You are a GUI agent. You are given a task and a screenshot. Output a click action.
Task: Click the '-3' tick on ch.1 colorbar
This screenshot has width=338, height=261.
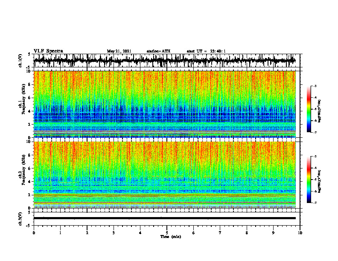315,86
